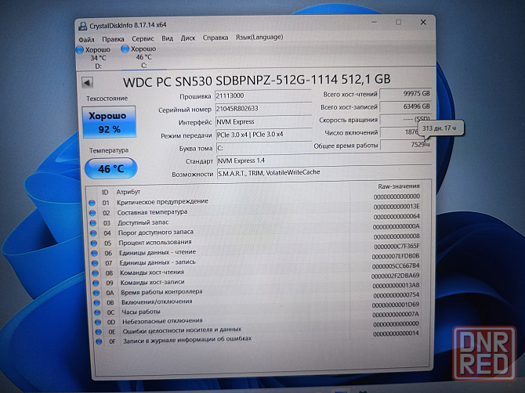Screen dimensions: 525x393
Task: Click status dot for Единицы данных - запись
Action: (95, 263)
